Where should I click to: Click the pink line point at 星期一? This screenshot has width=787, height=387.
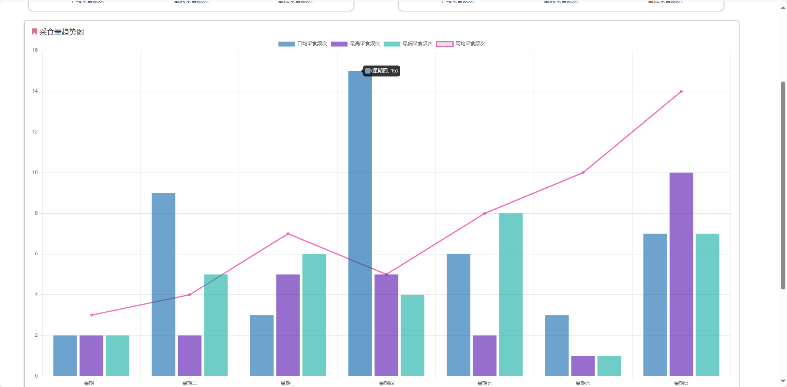coord(91,315)
